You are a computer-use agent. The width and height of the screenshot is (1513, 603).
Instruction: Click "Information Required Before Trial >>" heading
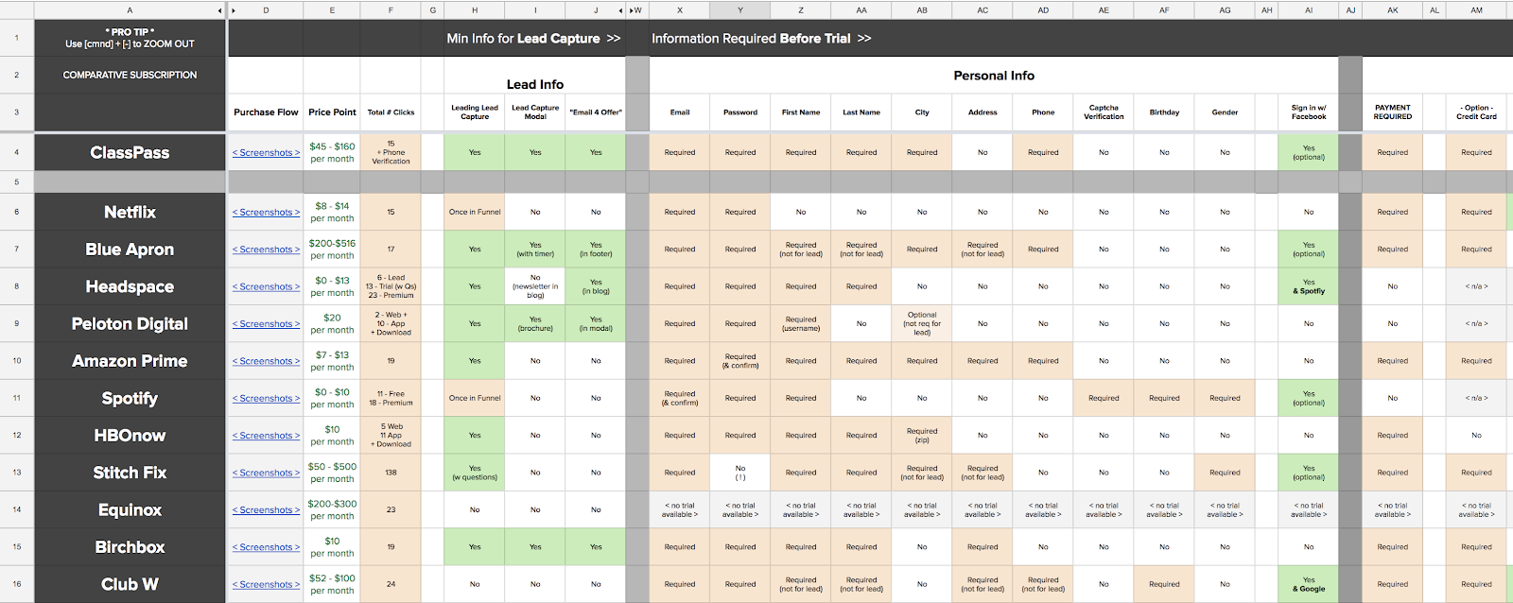coord(761,39)
